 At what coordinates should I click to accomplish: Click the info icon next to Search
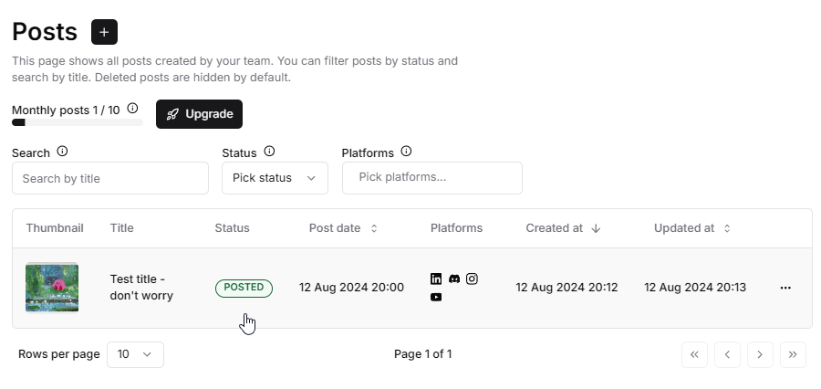[62, 152]
